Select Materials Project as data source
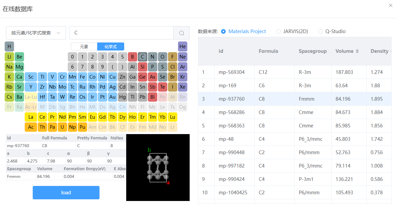The image size is (396, 208). (243, 31)
